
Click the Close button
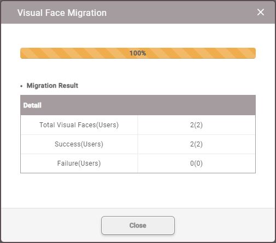[x=138, y=225]
